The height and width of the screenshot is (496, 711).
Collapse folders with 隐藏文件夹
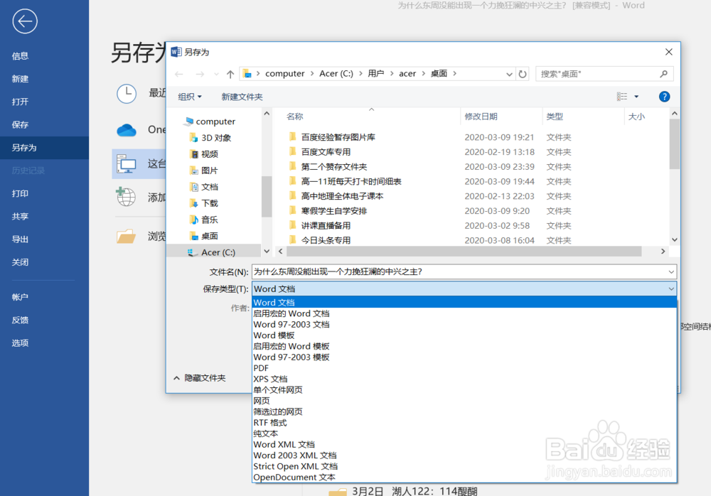[200, 377]
